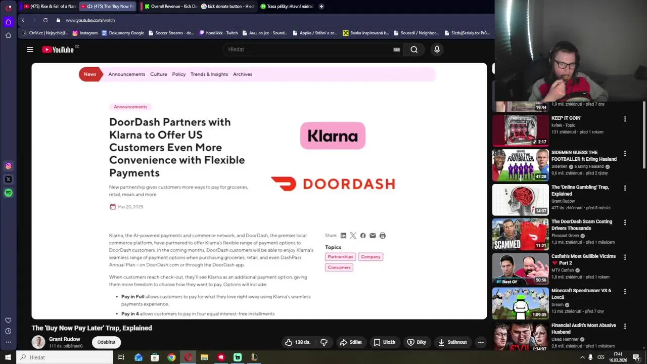The image size is (647, 364).
Task: Go back with browser back arrow
Action: [x=23, y=20]
